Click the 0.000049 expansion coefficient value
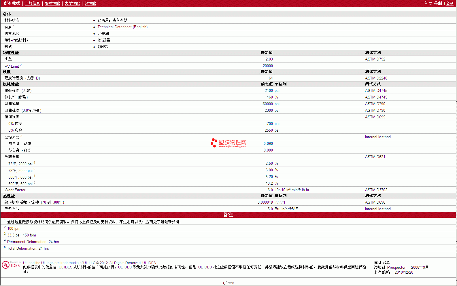 (x=265, y=202)
